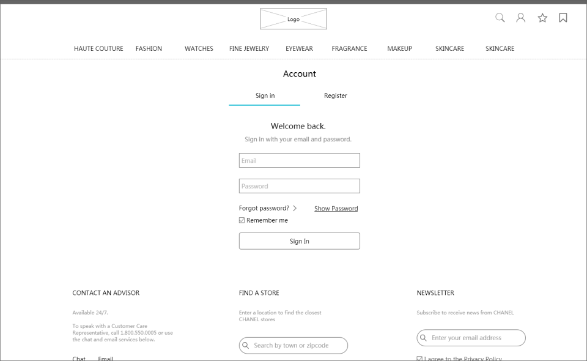This screenshot has height=361, width=587.
Task: Click the Logo placeholder image
Action: pos(293,19)
